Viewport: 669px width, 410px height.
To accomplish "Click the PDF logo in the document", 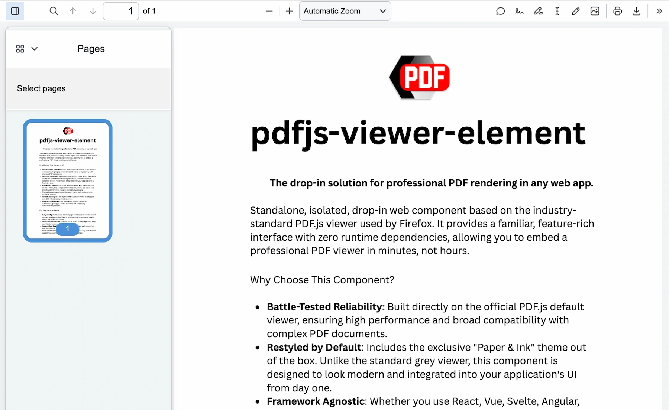I will click(x=419, y=77).
